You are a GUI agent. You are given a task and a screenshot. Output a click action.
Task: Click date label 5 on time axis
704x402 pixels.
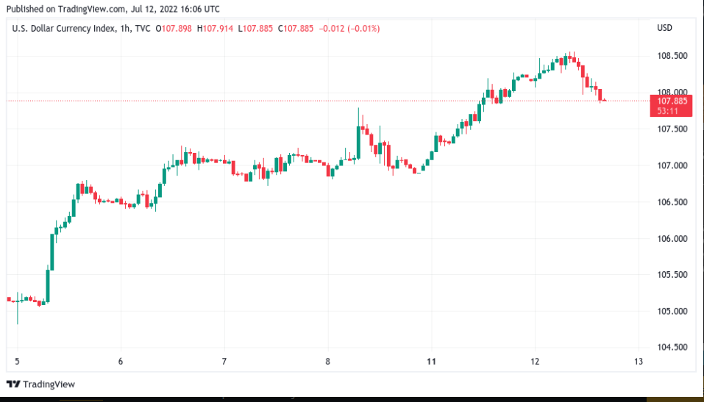click(17, 362)
